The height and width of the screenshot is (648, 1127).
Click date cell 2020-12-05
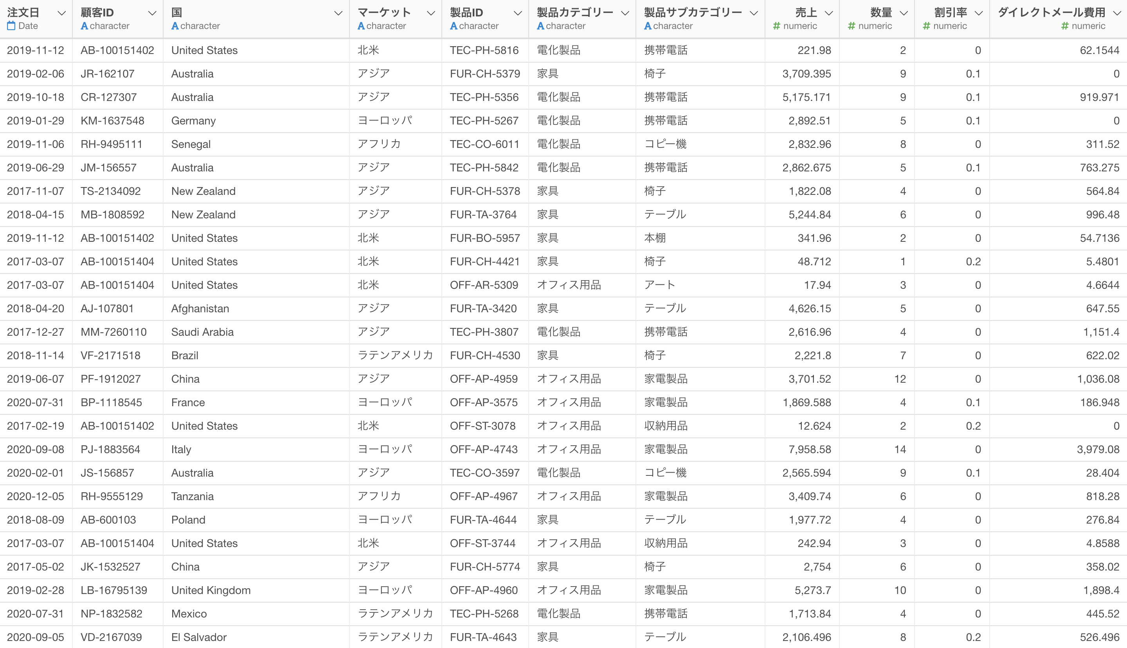[x=36, y=496]
